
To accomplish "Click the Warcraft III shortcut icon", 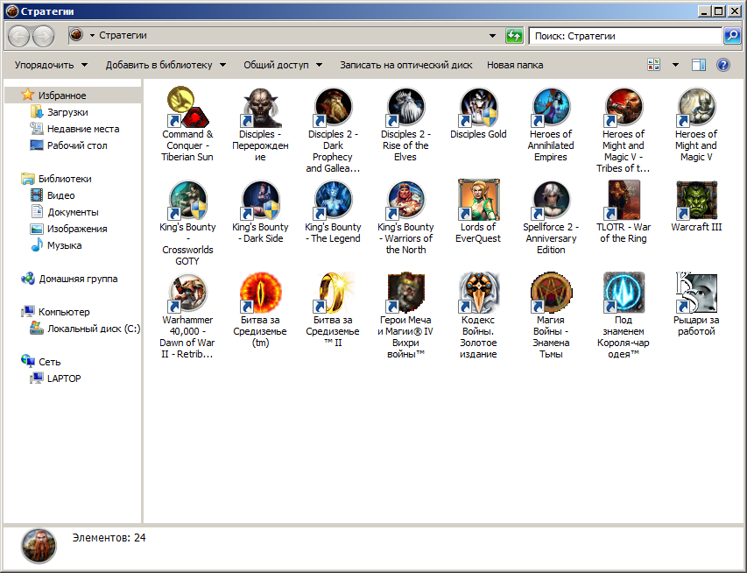I will 696,201.
